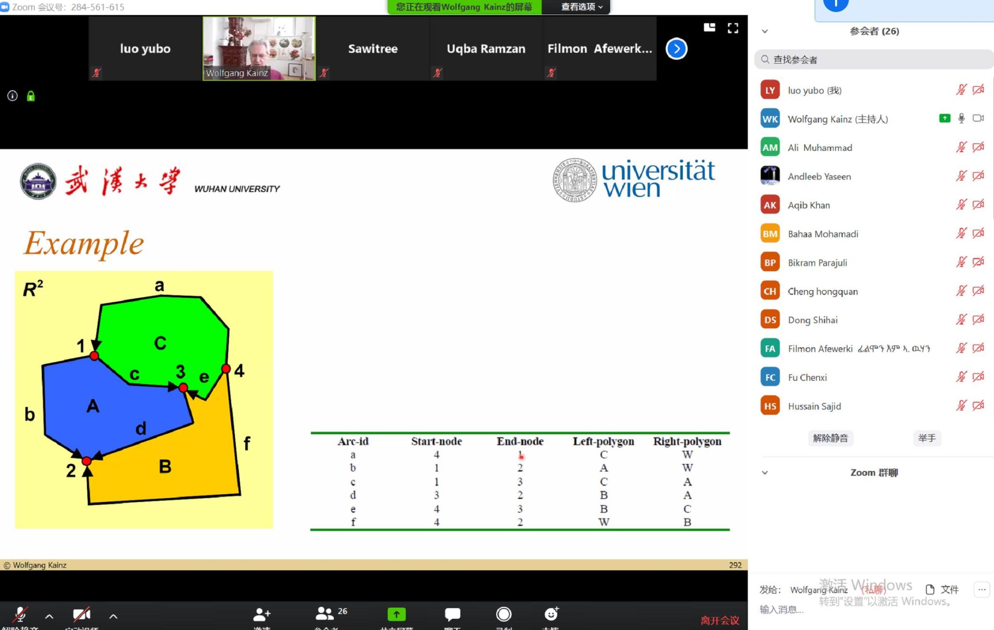This screenshot has height=630, width=994.
Task: Click the microphone unmute icon in toolbar
Action: coord(20,614)
